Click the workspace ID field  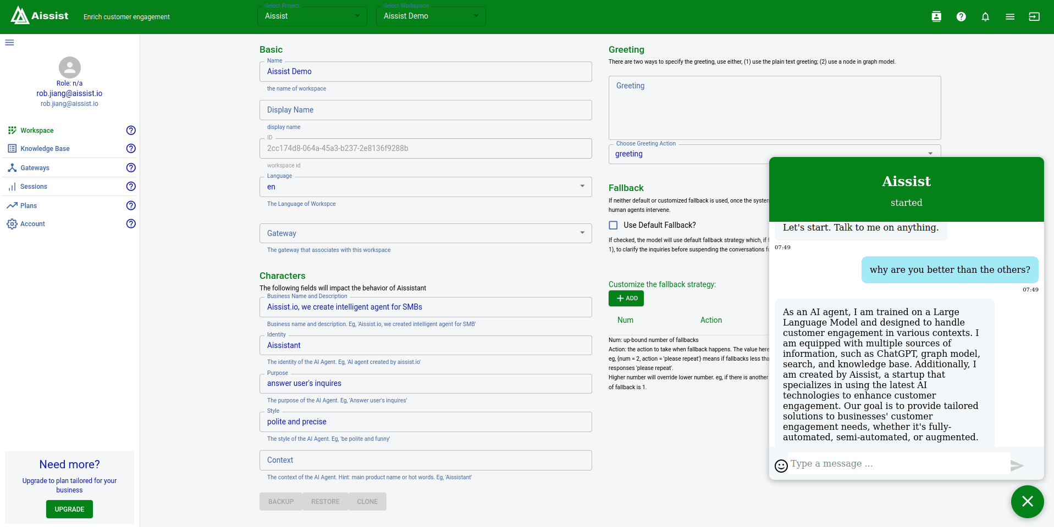click(426, 148)
